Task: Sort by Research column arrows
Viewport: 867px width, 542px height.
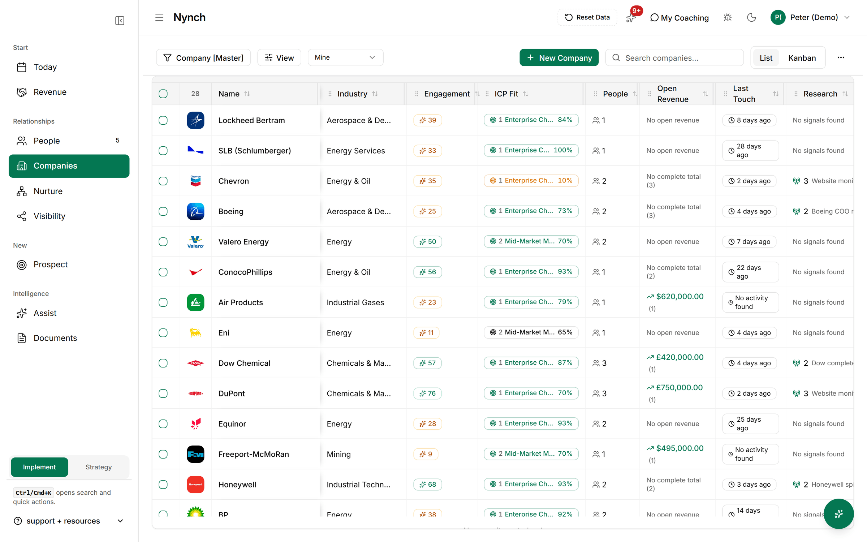Action: coord(845,94)
